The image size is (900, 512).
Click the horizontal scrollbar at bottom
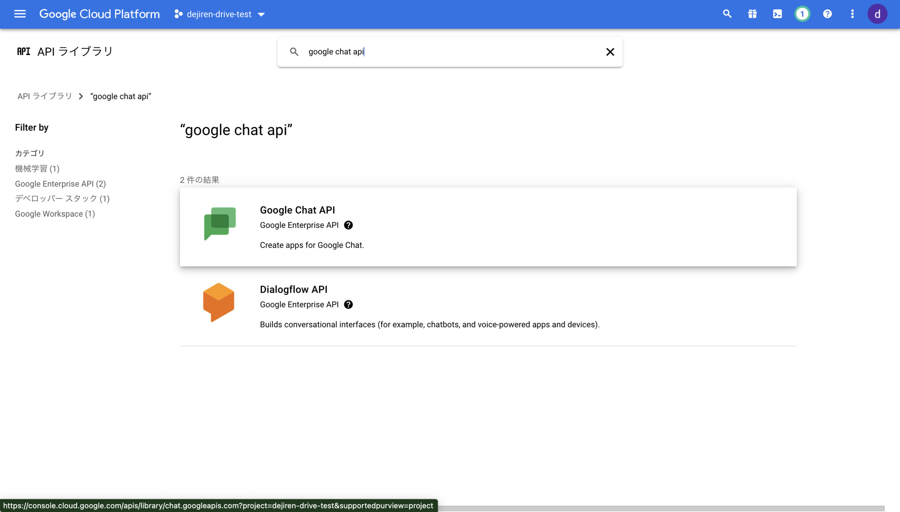[x=661, y=508]
